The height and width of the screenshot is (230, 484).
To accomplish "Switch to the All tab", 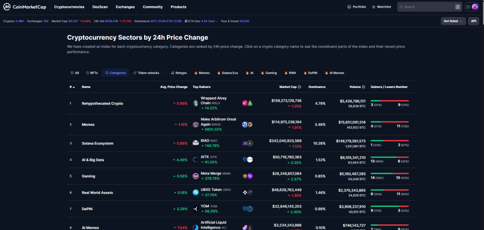I will tap(75, 73).
